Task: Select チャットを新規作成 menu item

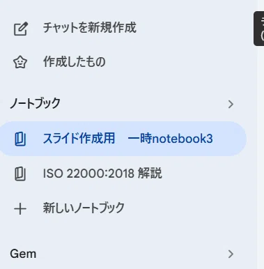Action: (123, 28)
